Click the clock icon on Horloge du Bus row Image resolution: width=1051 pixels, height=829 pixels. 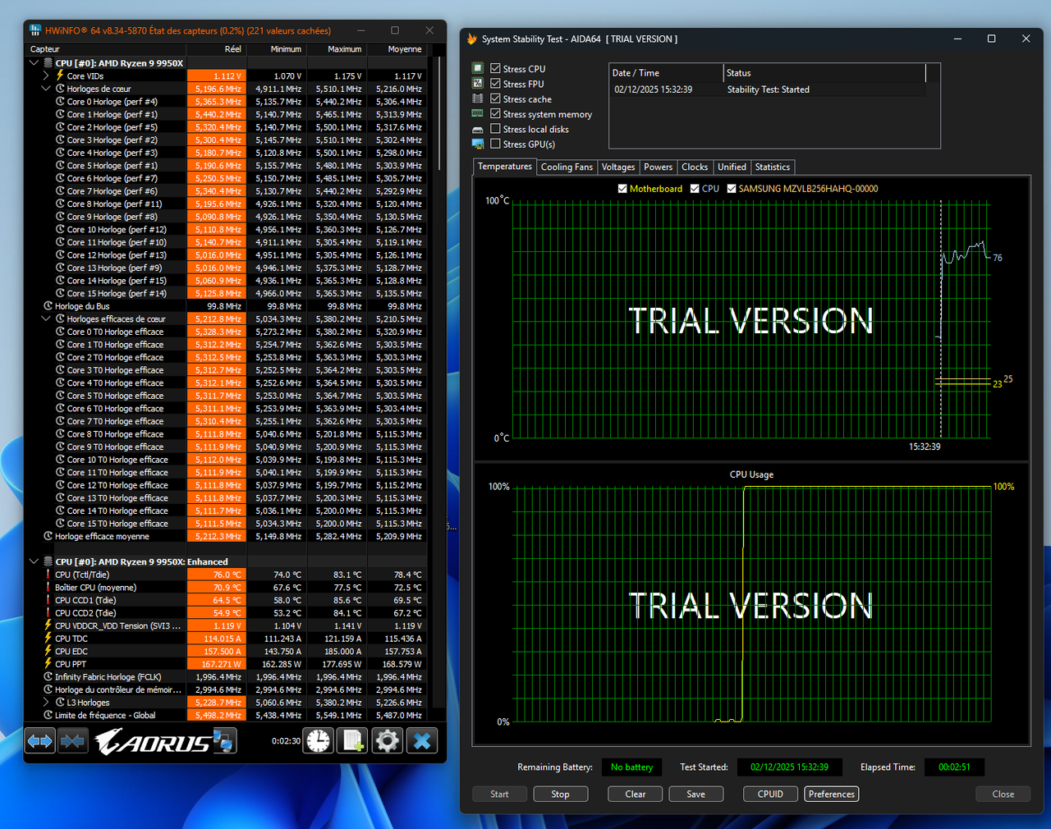[48, 306]
